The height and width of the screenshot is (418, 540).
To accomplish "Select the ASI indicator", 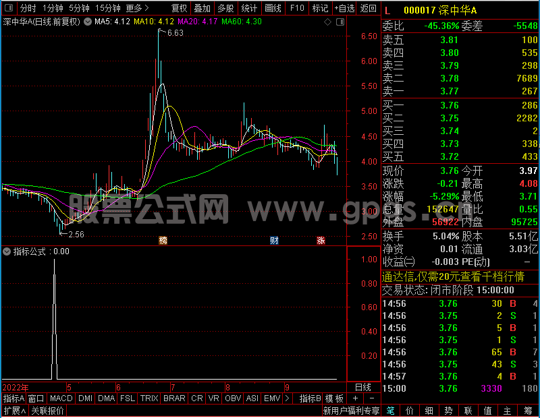I will (x=252, y=398).
